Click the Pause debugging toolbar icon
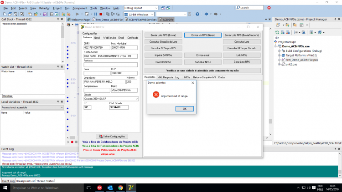Viewport: 342px width, 192px height. (x=96, y=14)
